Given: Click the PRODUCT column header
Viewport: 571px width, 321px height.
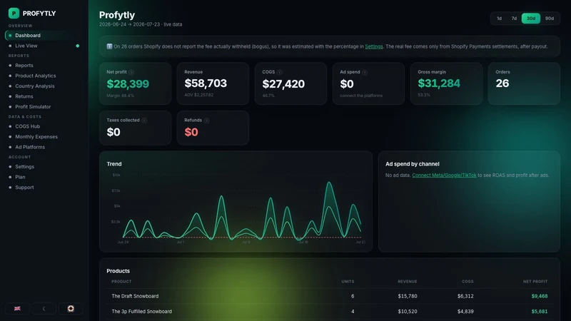Looking at the screenshot, I should (x=121, y=281).
